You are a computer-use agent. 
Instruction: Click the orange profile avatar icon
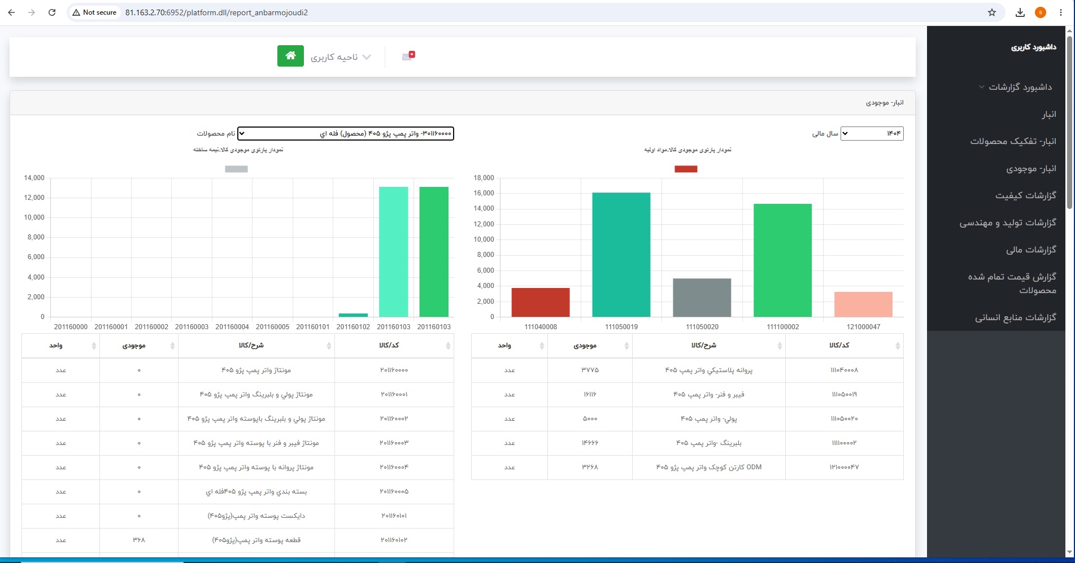[x=1041, y=12]
